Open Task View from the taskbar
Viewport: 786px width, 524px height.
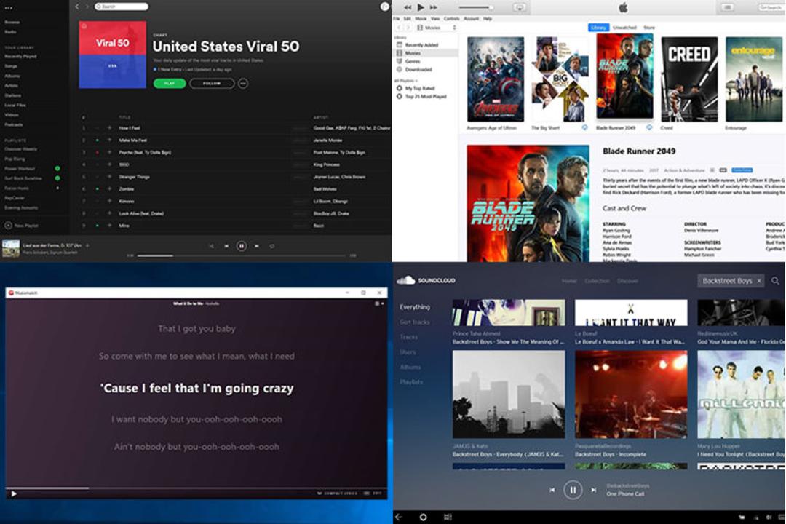pos(448,517)
